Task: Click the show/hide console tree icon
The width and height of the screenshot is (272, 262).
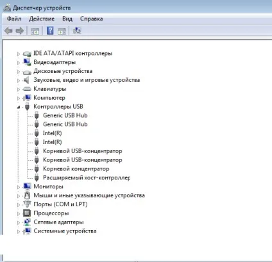Action: click(35, 31)
